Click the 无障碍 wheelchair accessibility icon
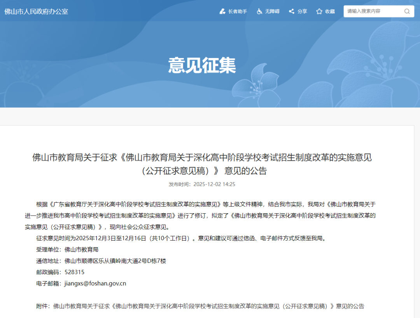Screen dimensions: 420x318 point(259,11)
